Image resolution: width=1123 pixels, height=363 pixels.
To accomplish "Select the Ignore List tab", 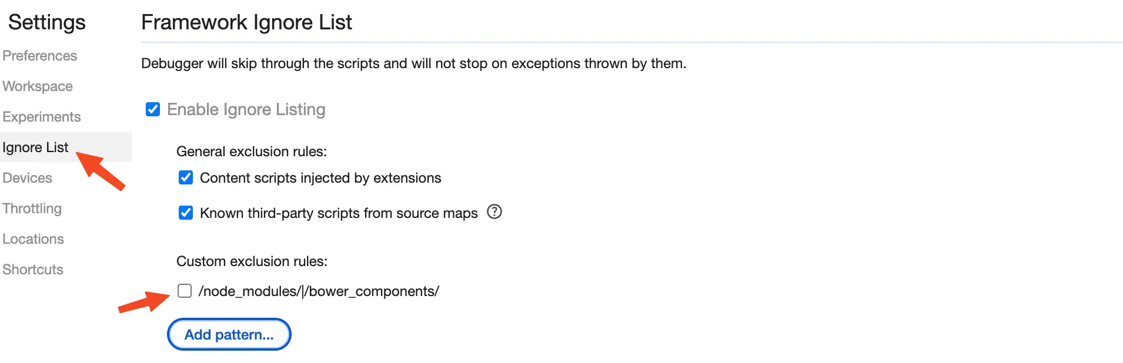I will click(x=35, y=147).
